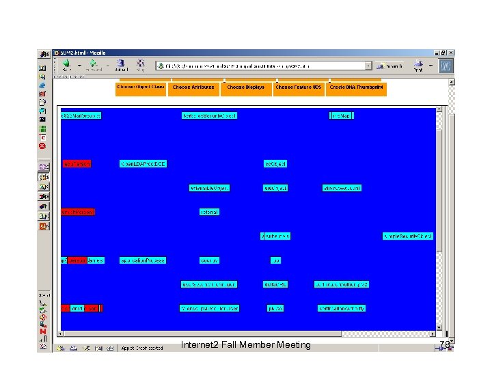
Task: Click the applet's horizontal scrollbar thumb
Action: (x=202, y=334)
